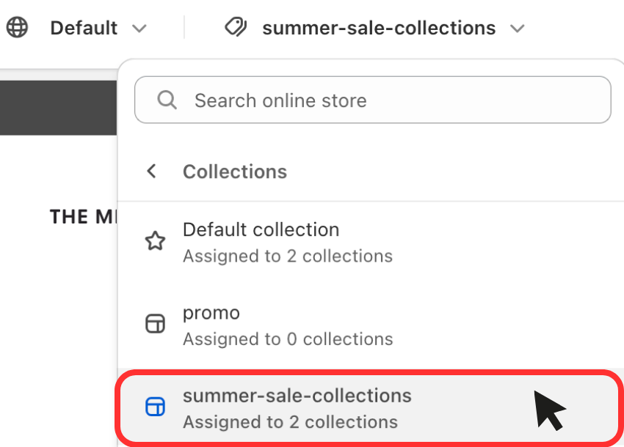
Task: Select the Default collection template
Action: 370,243
